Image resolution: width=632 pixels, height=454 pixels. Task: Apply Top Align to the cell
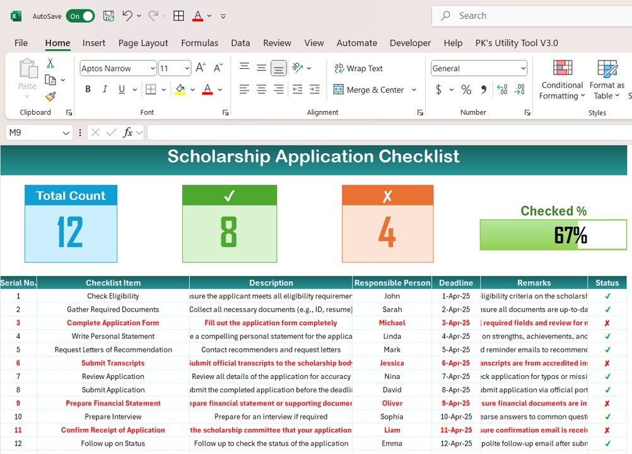click(244, 67)
